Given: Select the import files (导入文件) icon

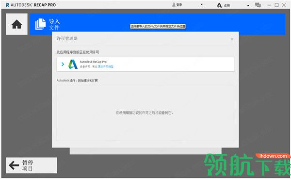Looking at the screenshot, I should pyautogui.click(x=40, y=24).
